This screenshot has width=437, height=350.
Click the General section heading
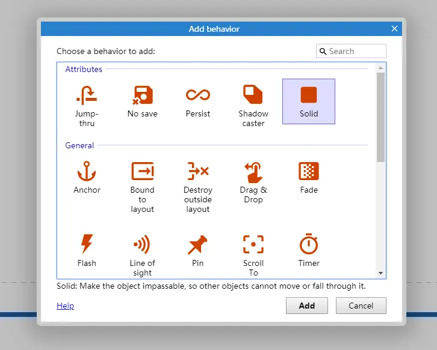tap(79, 145)
